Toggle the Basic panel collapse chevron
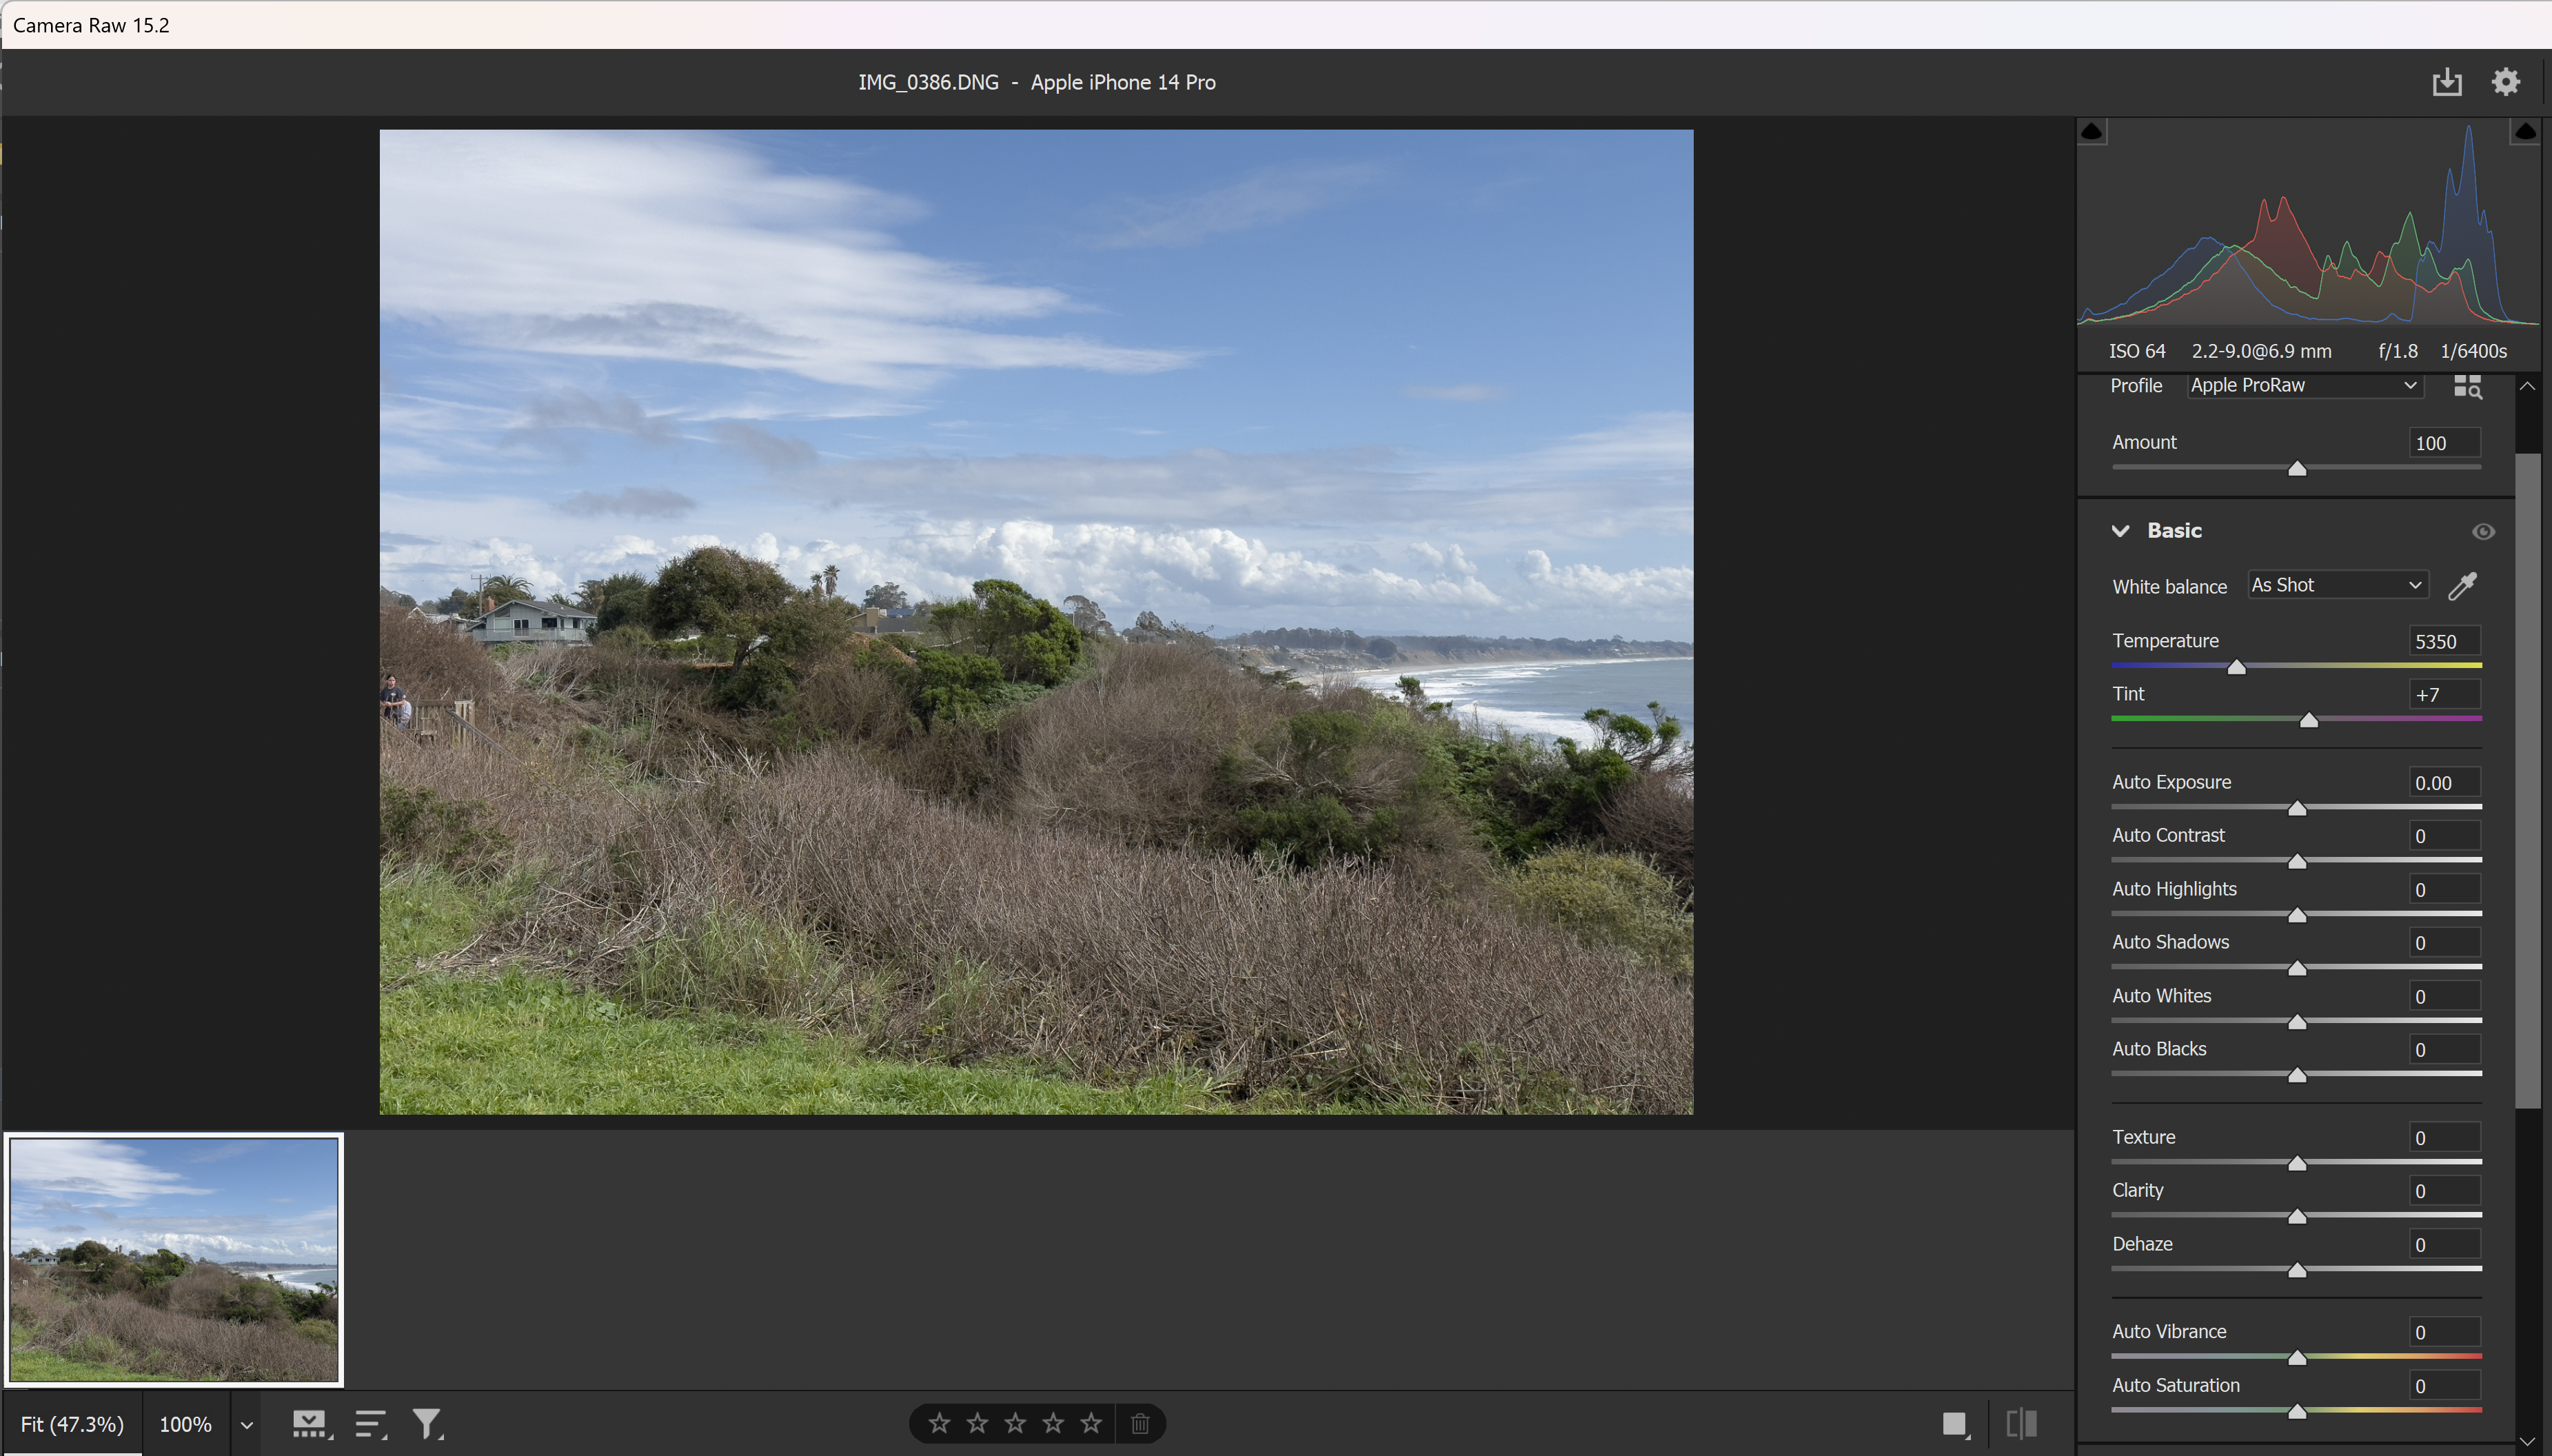The image size is (2552, 1456). point(2121,529)
